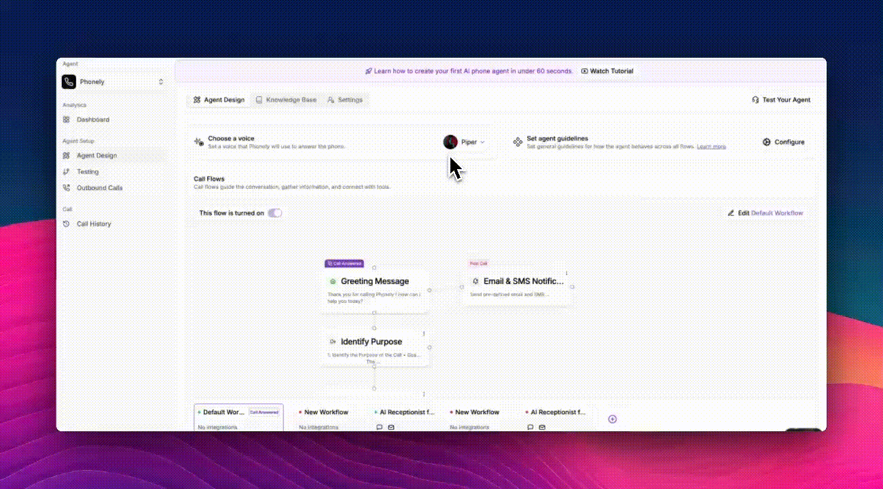Viewport: 883px width, 489px height.
Task: Turn off the flow toggle switch
Action: [x=276, y=213]
